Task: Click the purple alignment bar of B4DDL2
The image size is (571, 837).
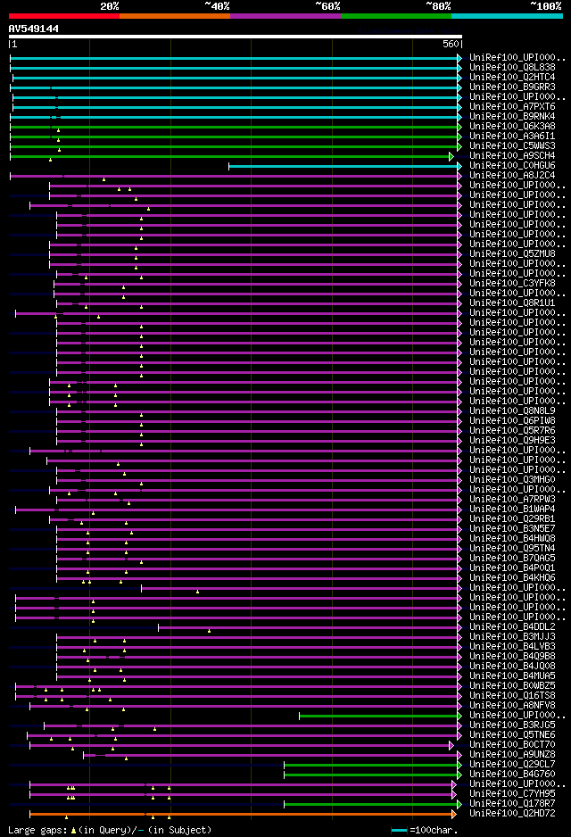Action: pos(310,628)
